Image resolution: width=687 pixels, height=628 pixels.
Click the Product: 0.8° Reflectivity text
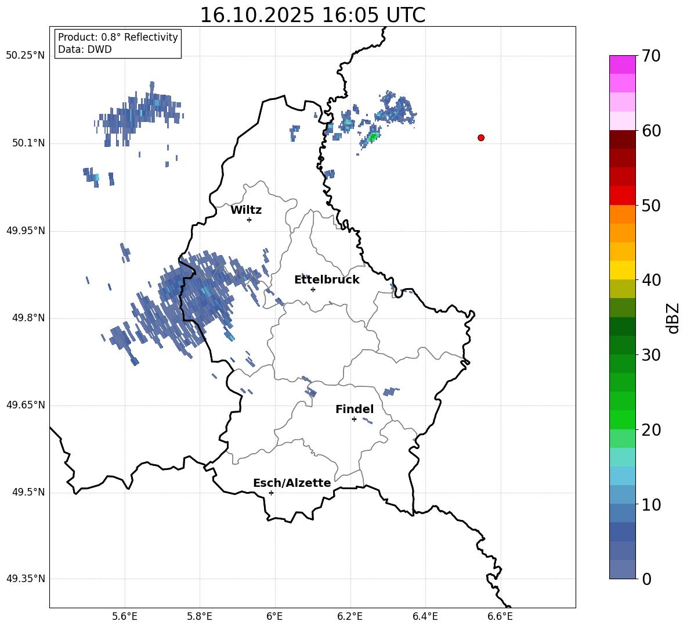click(x=118, y=37)
